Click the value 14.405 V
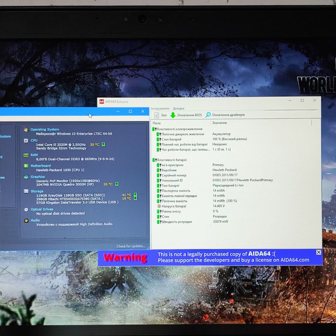This screenshot has height=336, width=336. (x=219, y=206)
